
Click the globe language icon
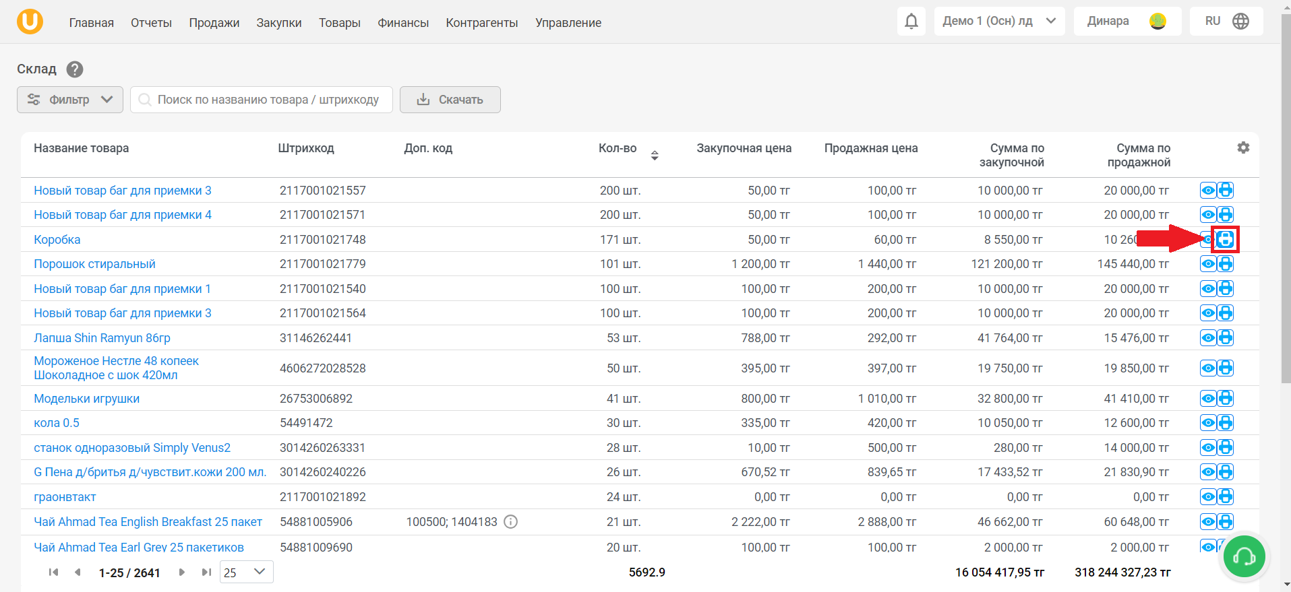(x=1240, y=21)
